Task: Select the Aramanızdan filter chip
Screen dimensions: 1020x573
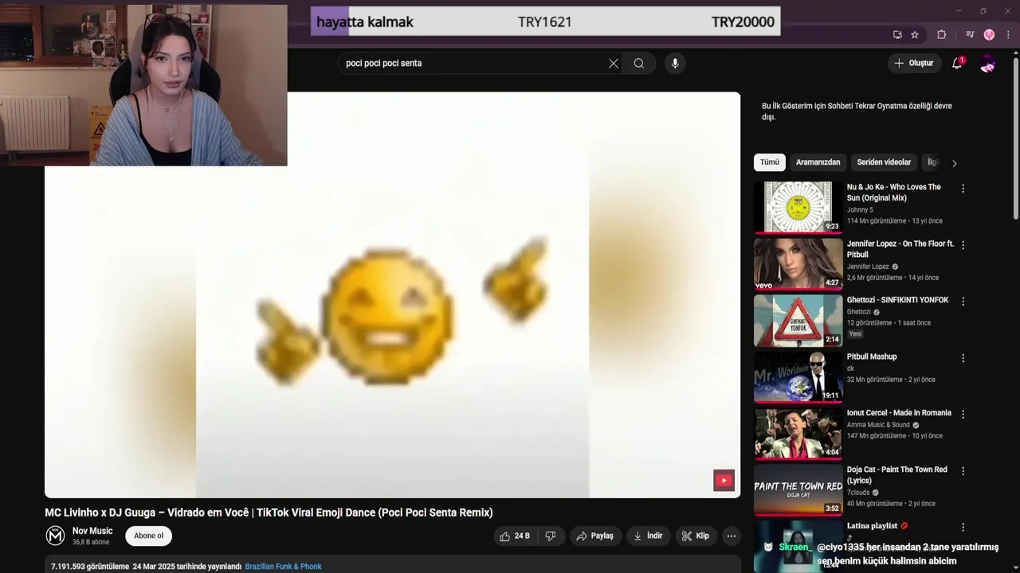Action: coord(818,162)
